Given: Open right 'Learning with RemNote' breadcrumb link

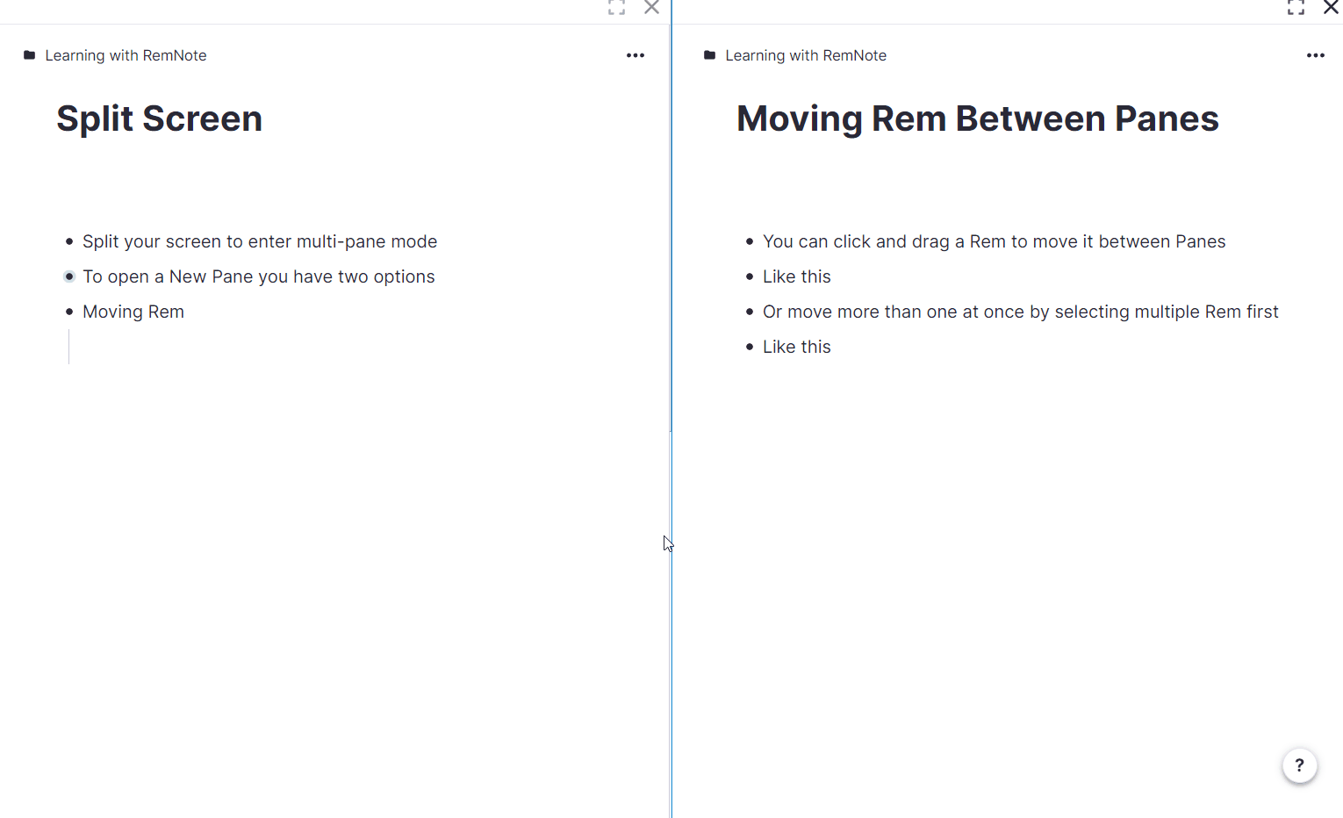Looking at the screenshot, I should coord(805,55).
